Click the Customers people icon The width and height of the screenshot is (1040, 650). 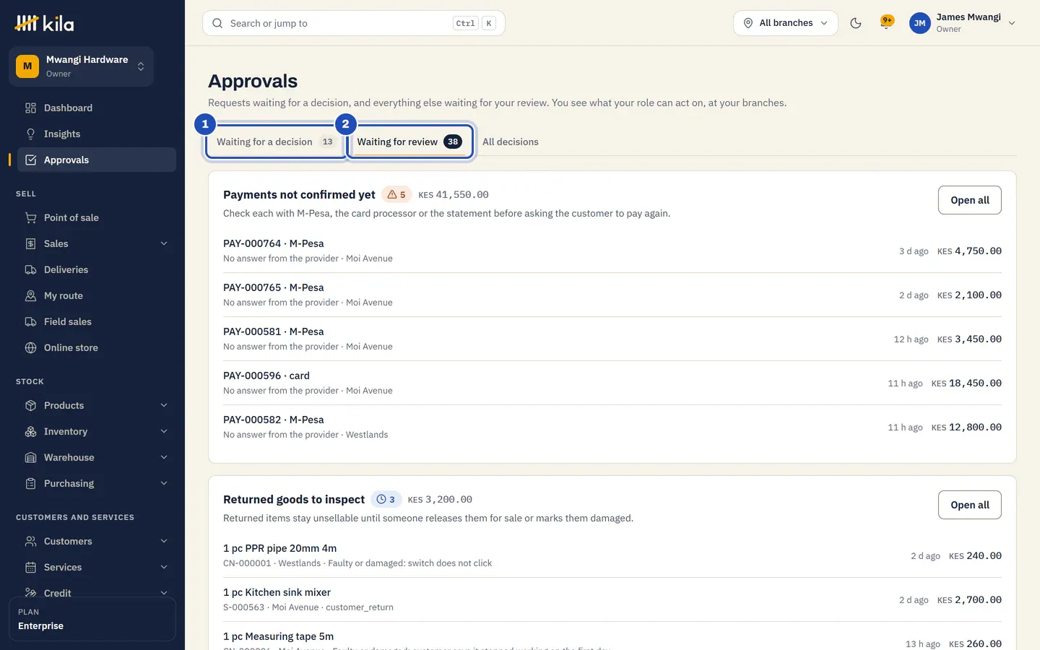pyautogui.click(x=30, y=542)
